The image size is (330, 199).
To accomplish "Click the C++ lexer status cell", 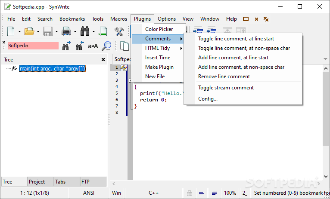I will click(153, 193).
